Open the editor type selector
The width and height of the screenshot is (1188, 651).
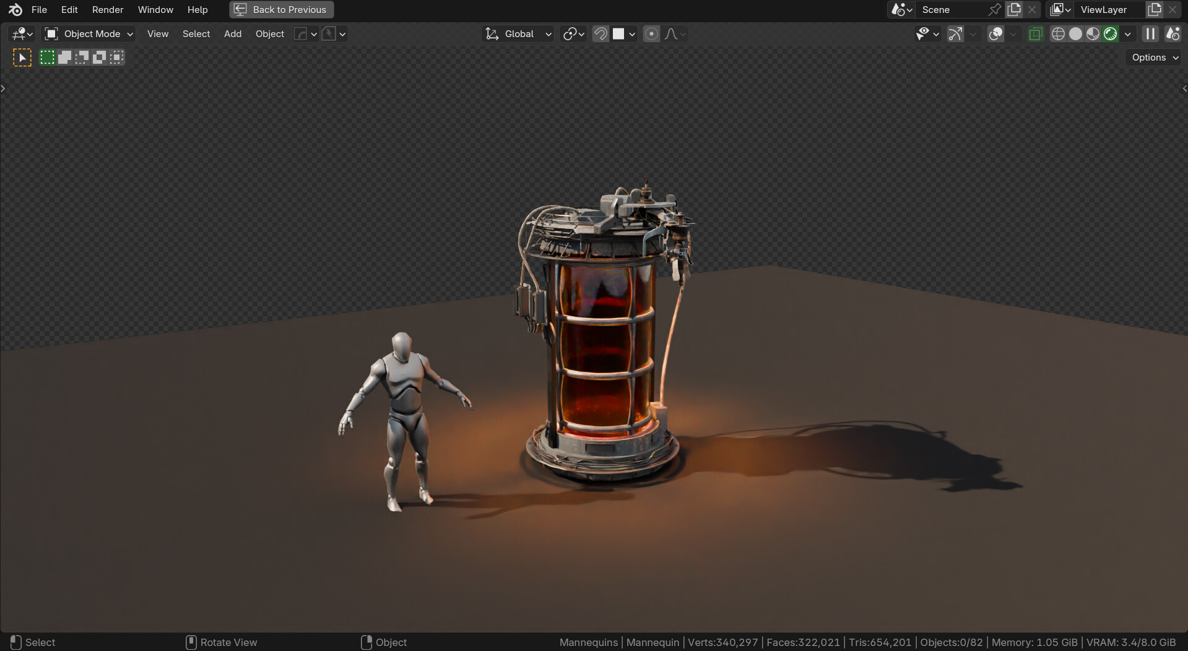[x=20, y=33]
